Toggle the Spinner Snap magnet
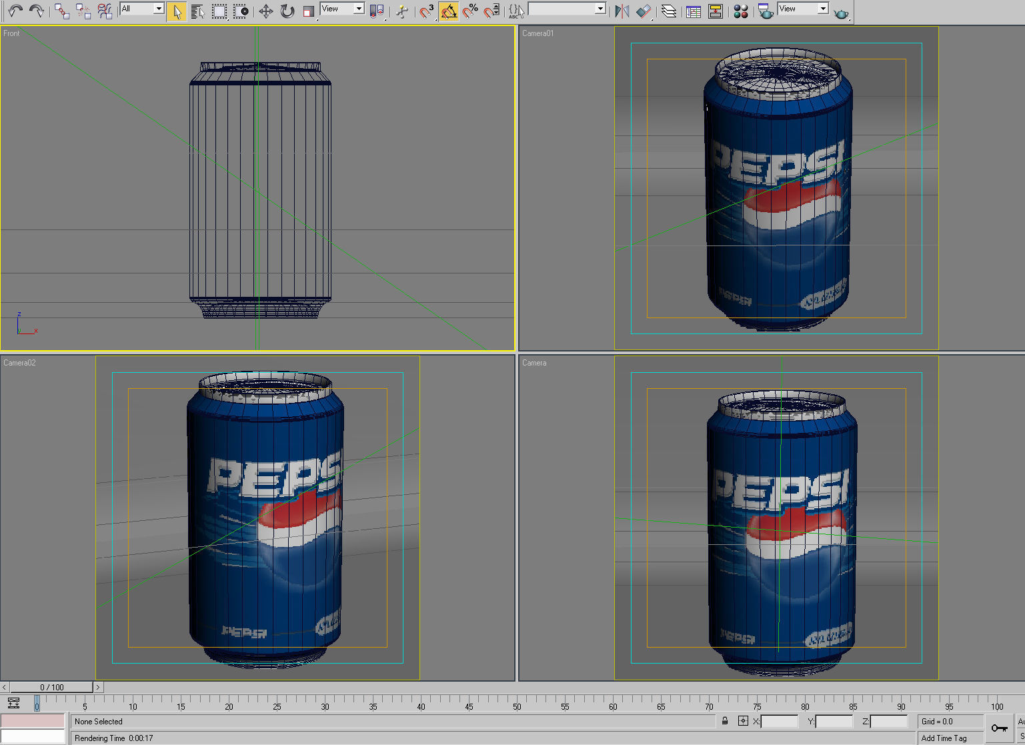The image size is (1025, 745). pyautogui.click(x=491, y=11)
